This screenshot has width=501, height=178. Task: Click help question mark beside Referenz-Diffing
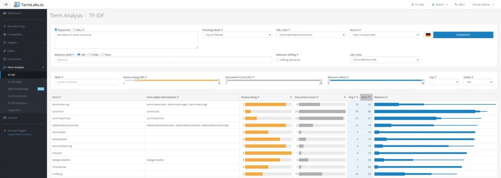point(297,55)
